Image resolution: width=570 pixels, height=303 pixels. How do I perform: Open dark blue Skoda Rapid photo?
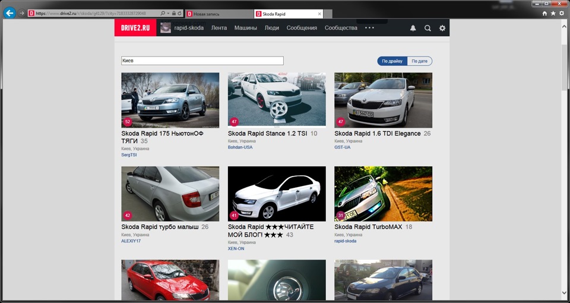click(x=383, y=280)
